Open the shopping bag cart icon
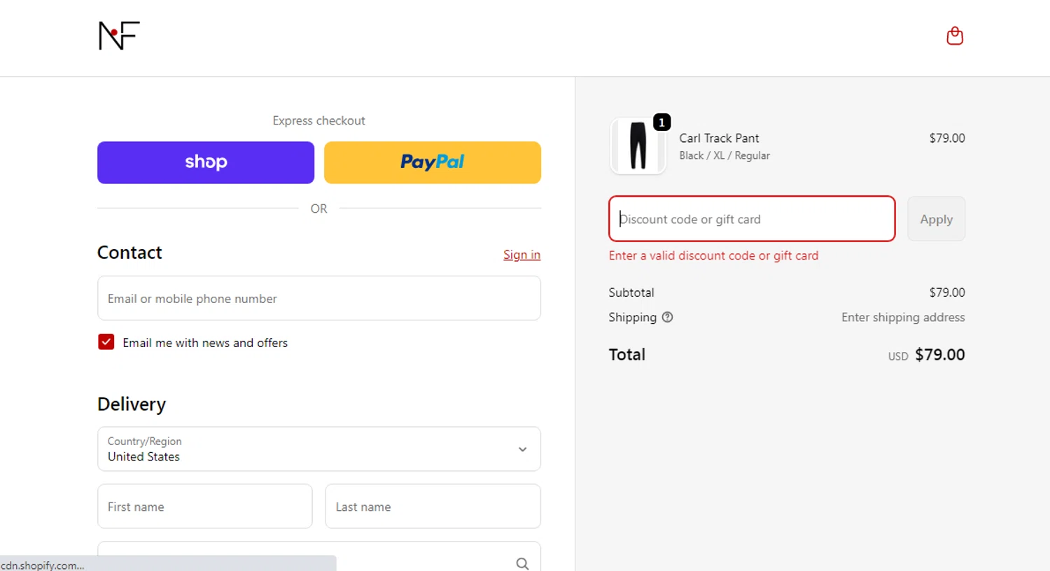The height and width of the screenshot is (571, 1050). (955, 36)
